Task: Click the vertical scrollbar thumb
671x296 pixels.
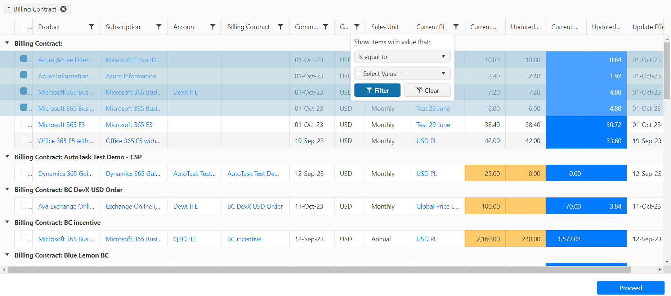Action: pyautogui.click(x=667, y=70)
